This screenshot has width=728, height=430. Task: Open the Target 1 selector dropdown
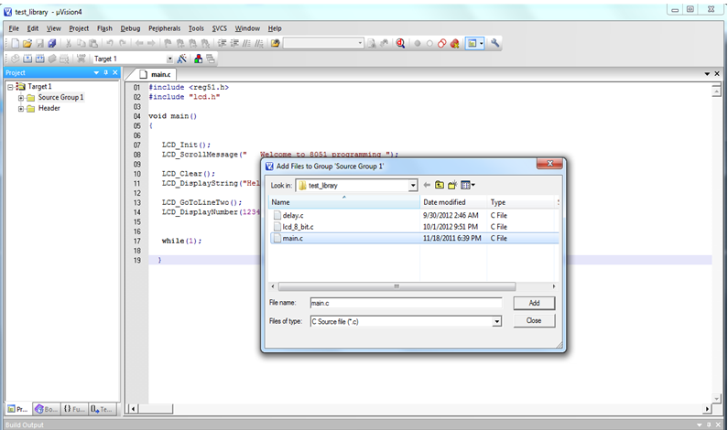[169, 59]
